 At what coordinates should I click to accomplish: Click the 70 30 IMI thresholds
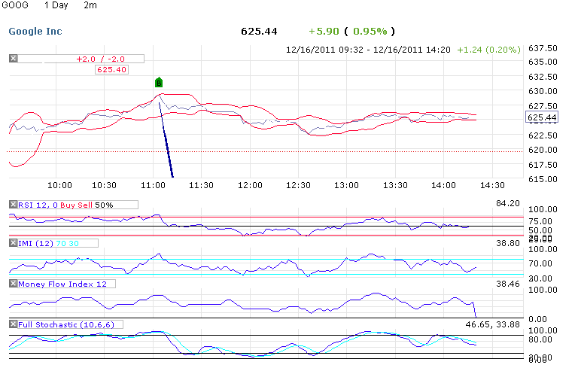coord(68,243)
